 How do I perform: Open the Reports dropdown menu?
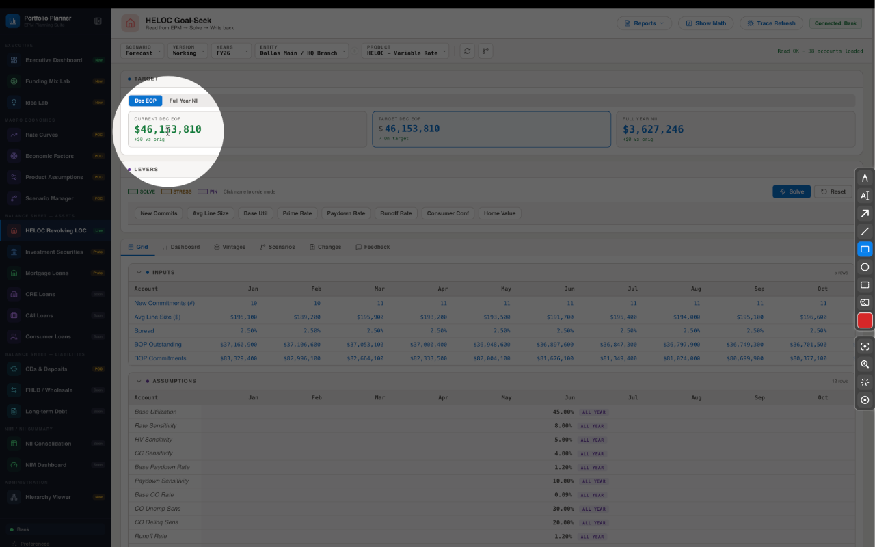645,23
